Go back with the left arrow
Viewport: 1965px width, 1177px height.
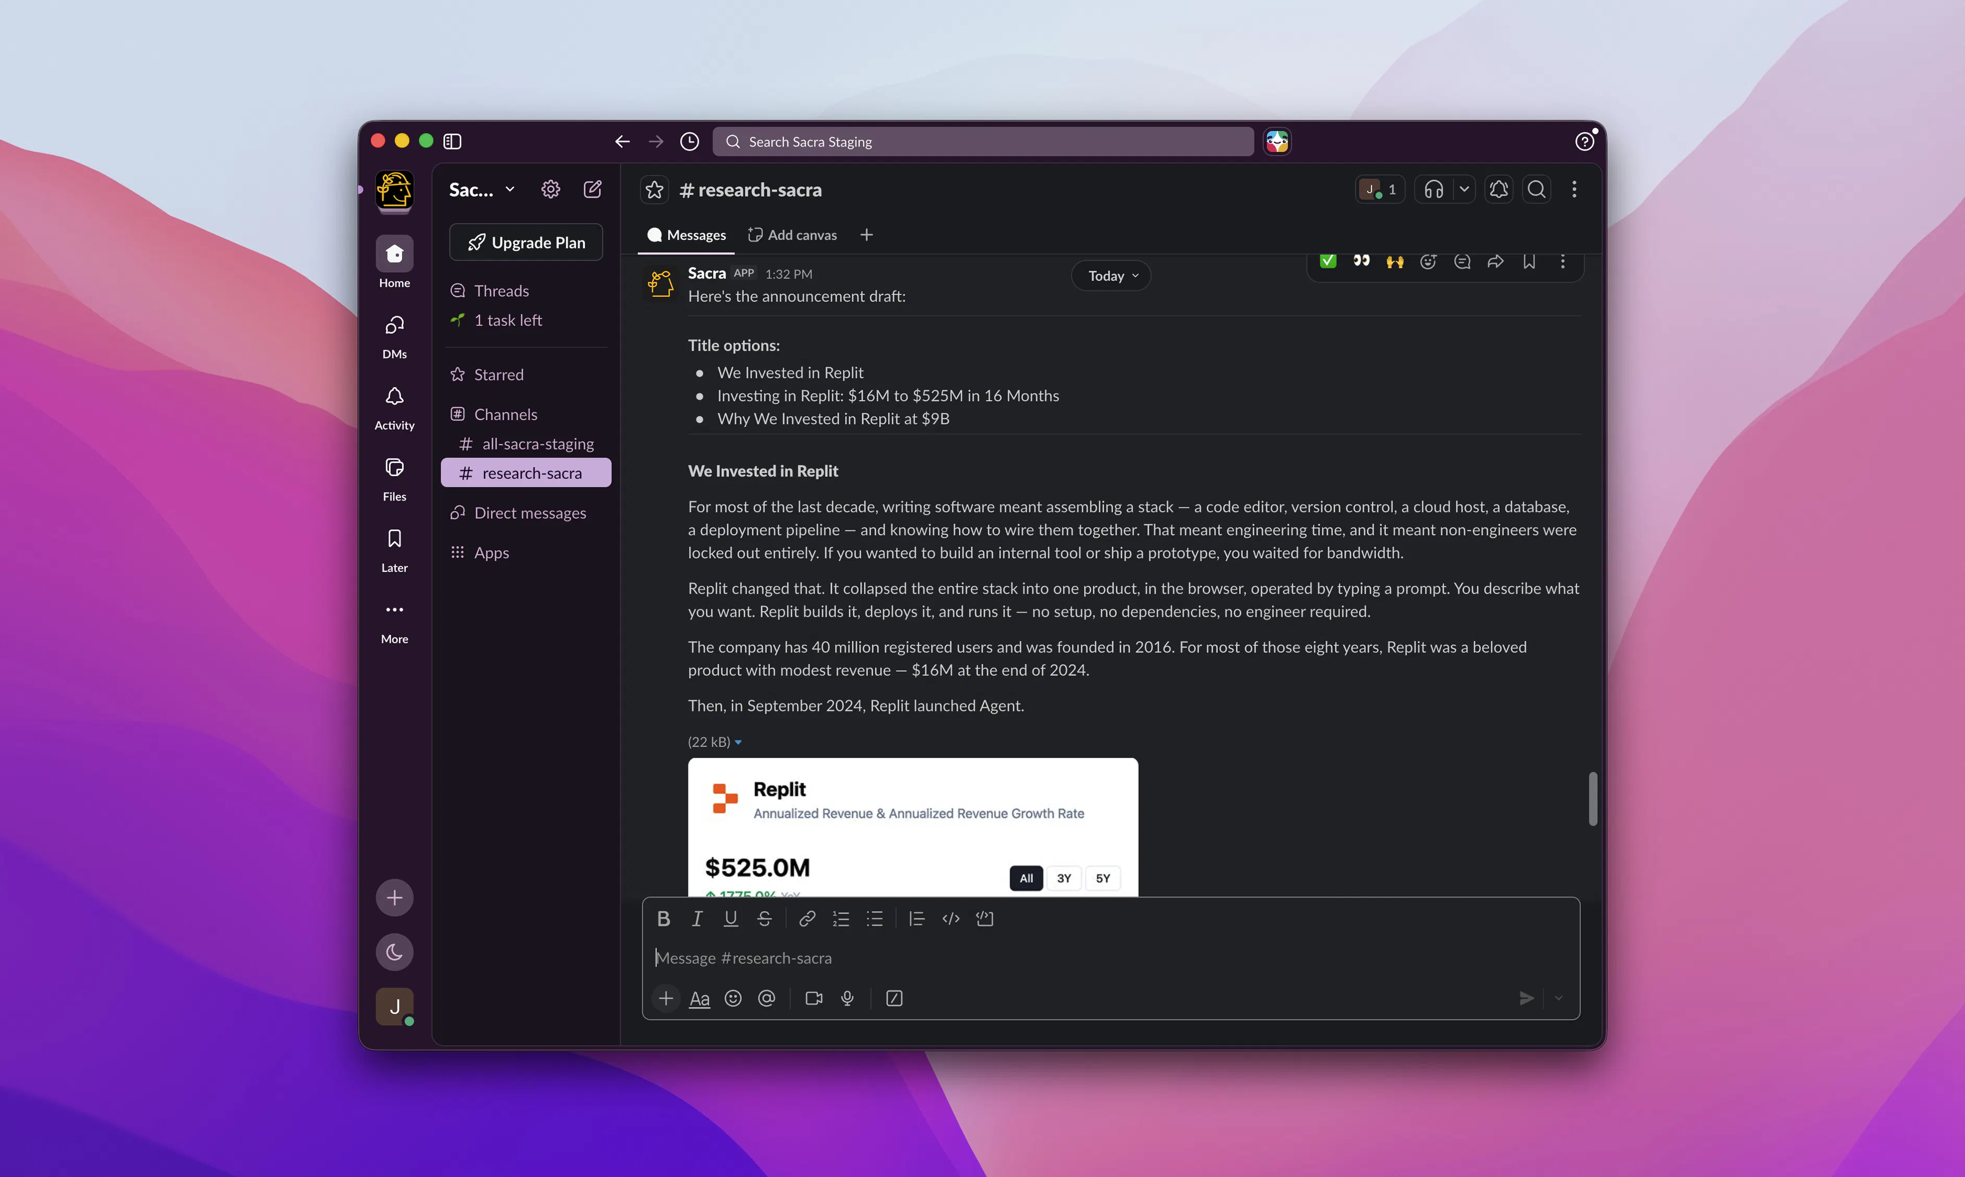[622, 141]
